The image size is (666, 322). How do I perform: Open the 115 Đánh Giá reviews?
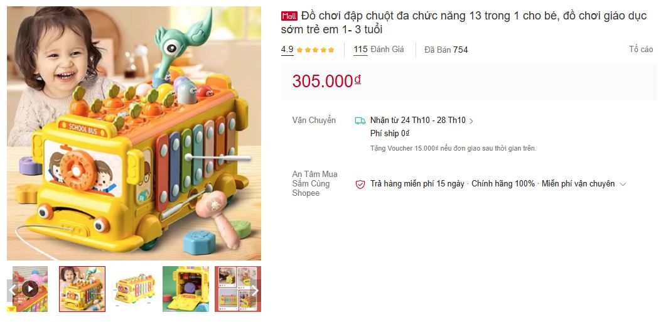tap(379, 50)
